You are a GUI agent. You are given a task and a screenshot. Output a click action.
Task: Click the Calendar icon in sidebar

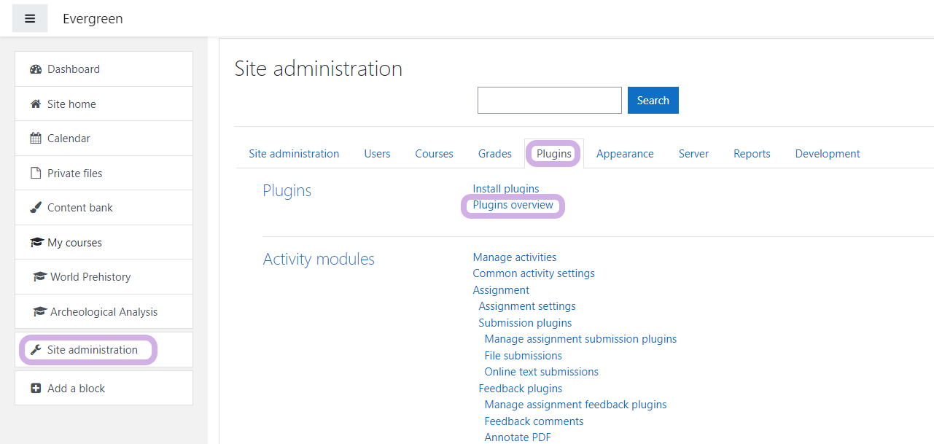coord(36,139)
